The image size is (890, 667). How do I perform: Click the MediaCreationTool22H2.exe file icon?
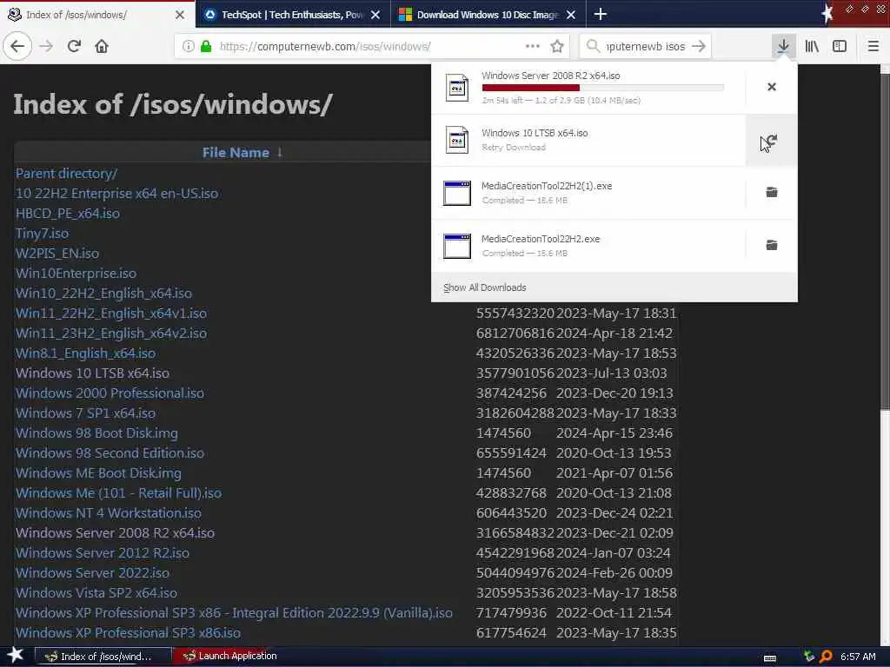pos(457,246)
